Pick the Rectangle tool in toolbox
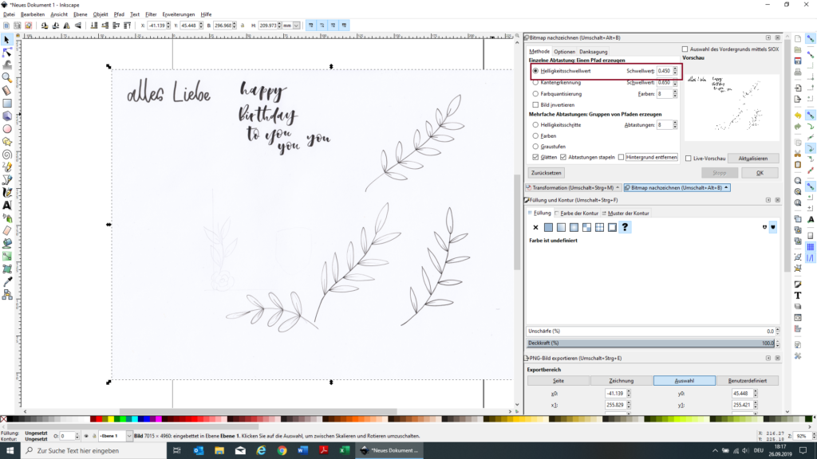Viewport: 817px width, 459px height. pos(7,103)
